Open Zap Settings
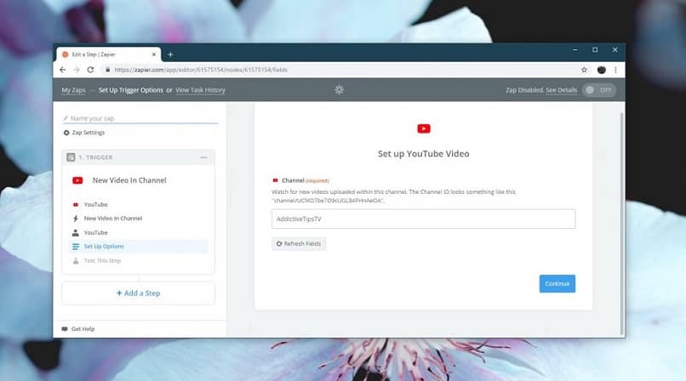This screenshot has height=381, width=686. point(84,133)
